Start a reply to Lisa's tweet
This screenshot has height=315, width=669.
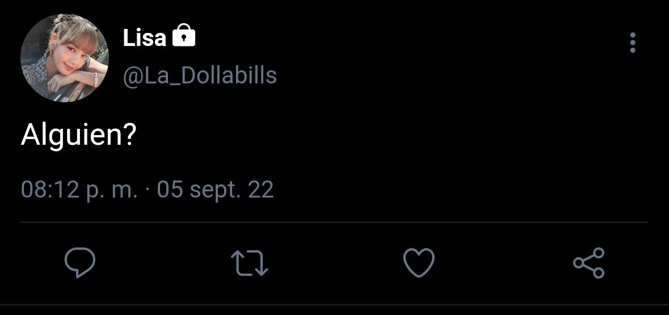pos(80,262)
